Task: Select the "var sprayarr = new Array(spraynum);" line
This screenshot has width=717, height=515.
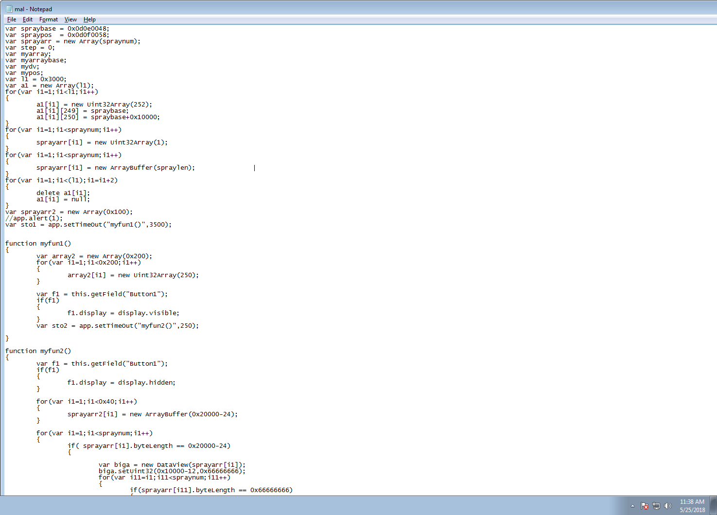Action: [x=73, y=41]
